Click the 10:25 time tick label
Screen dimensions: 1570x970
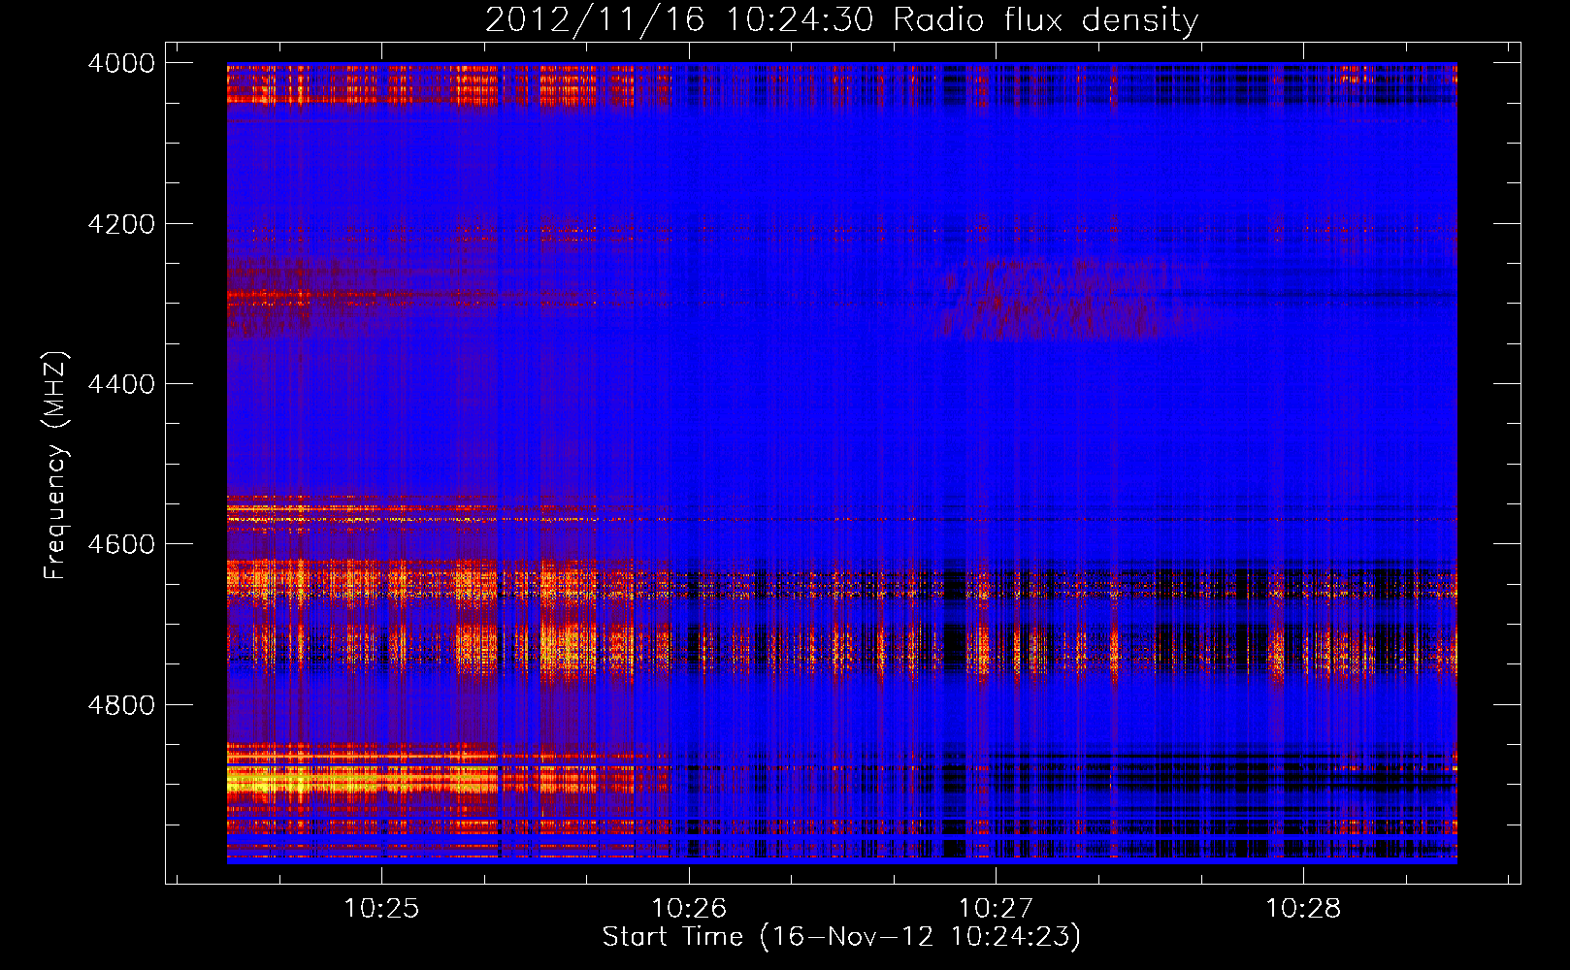click(381, 908)
